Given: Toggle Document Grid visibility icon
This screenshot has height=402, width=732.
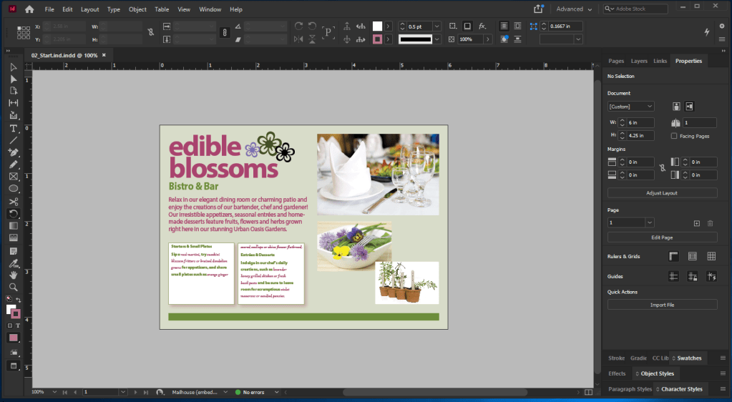Looking at the screenshot, I should [x=711, y=256].
